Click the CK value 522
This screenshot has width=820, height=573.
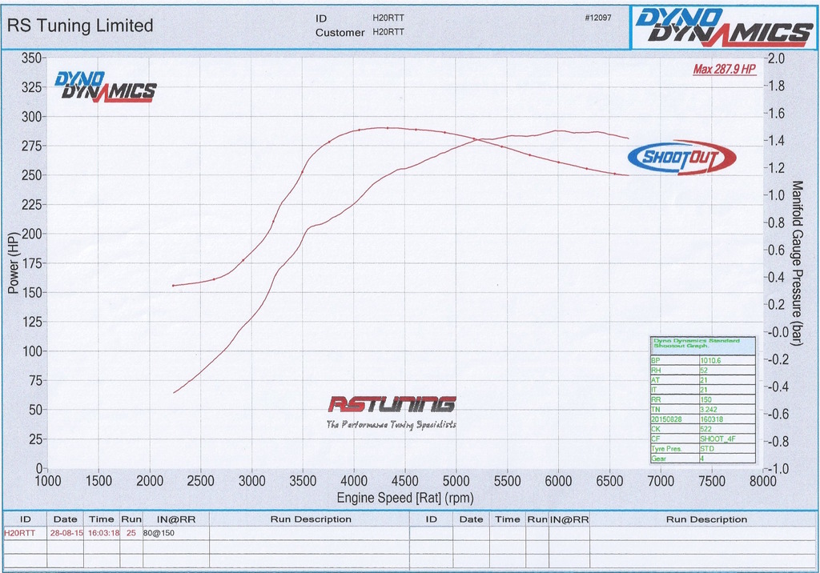(x=705, y=429)
